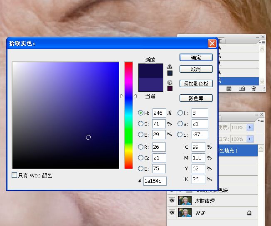Screen dimensions: 271x226
Task: Click the closest web-safe color swatch
Action: pyautogui.click(x=170, y=88)
